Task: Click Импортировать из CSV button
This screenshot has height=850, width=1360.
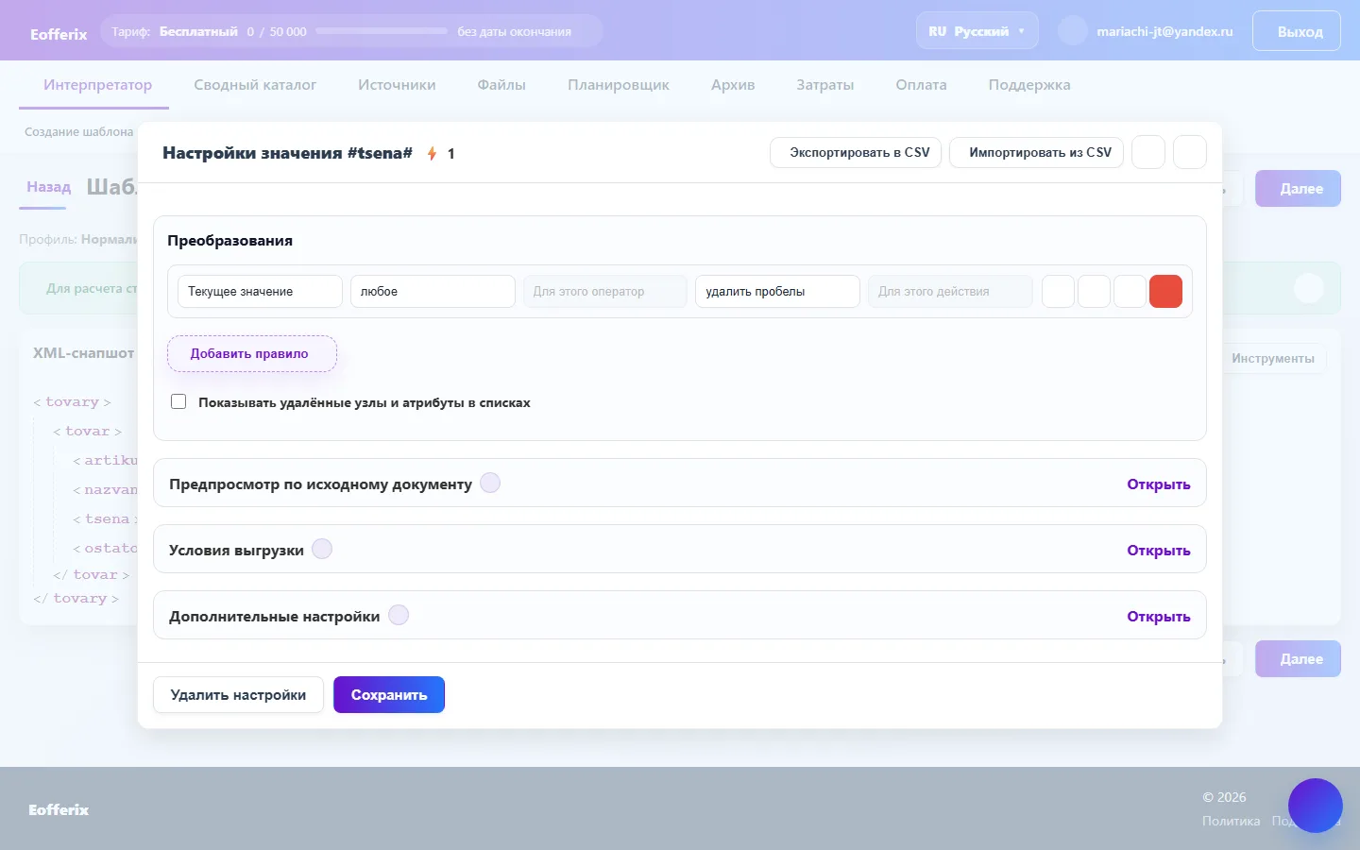Action: (1036, 152)
